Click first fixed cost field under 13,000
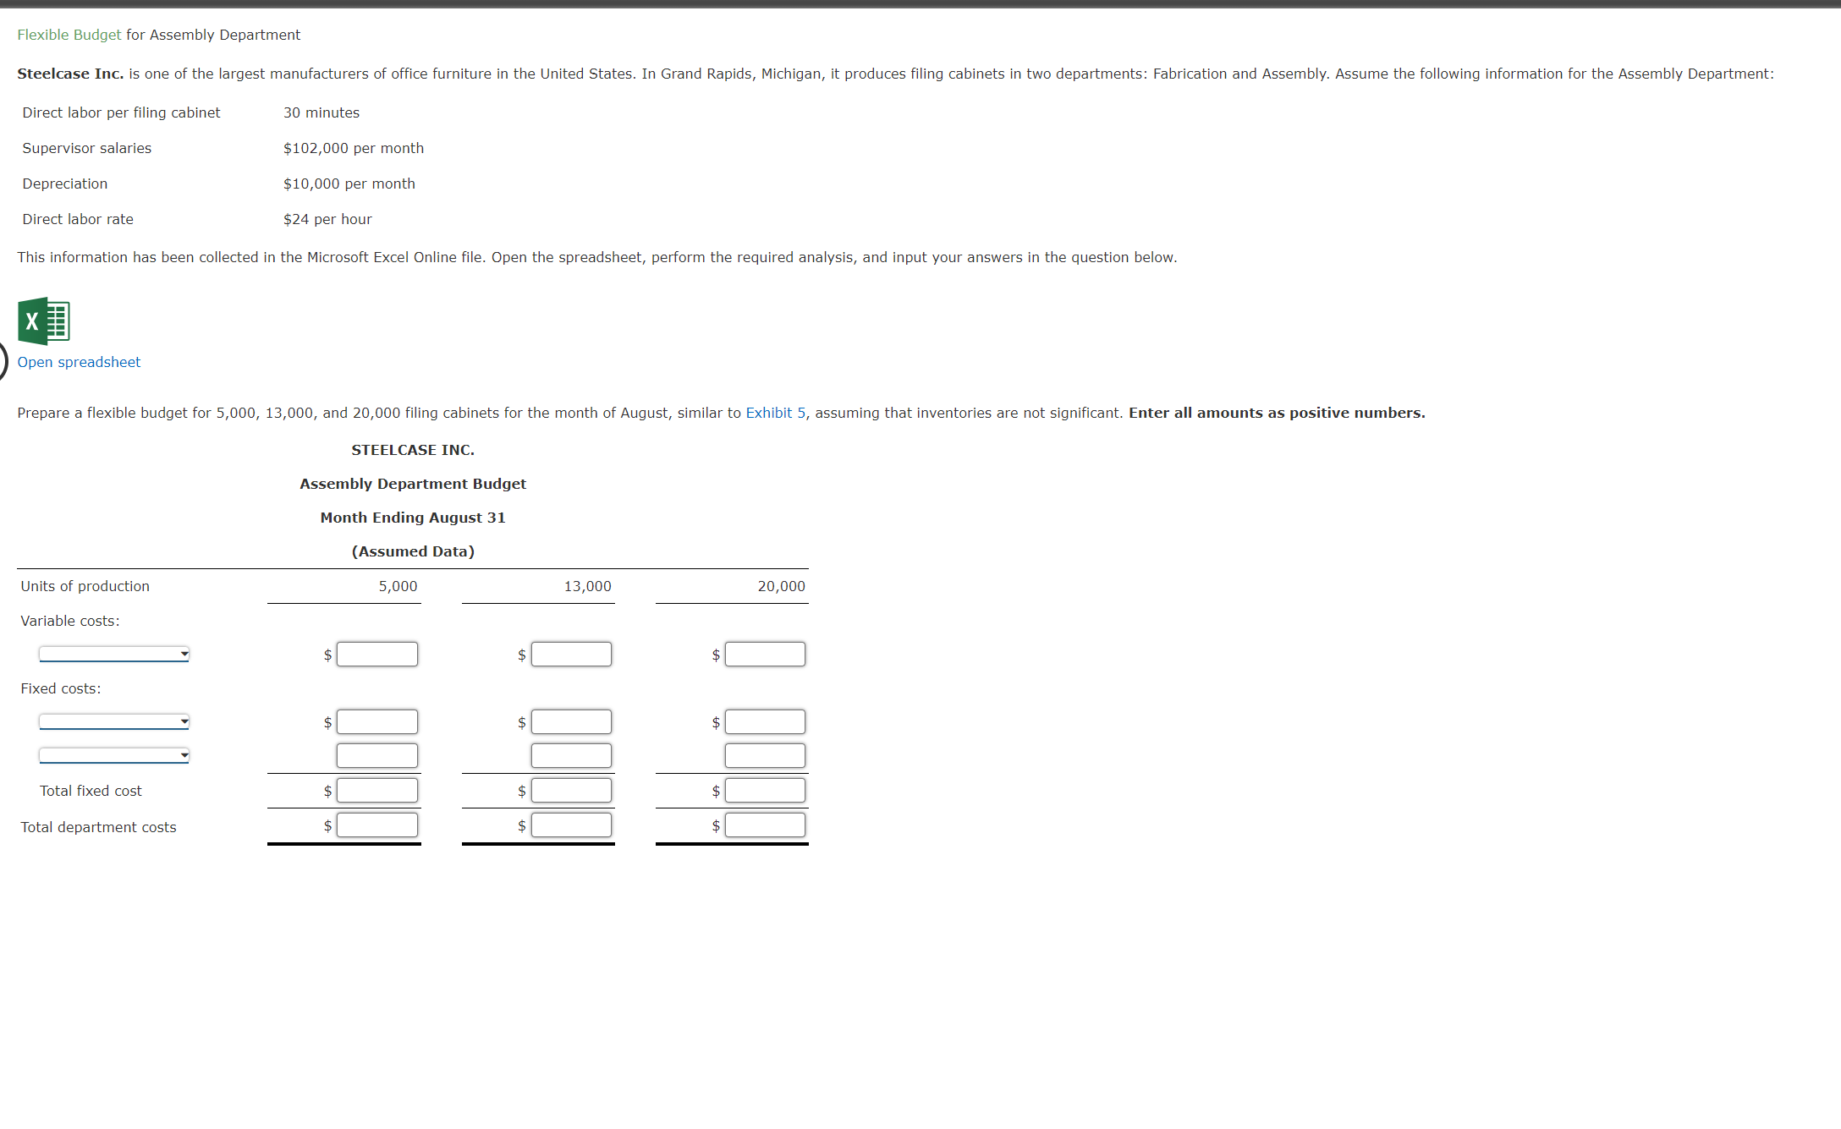 (571, 721)
